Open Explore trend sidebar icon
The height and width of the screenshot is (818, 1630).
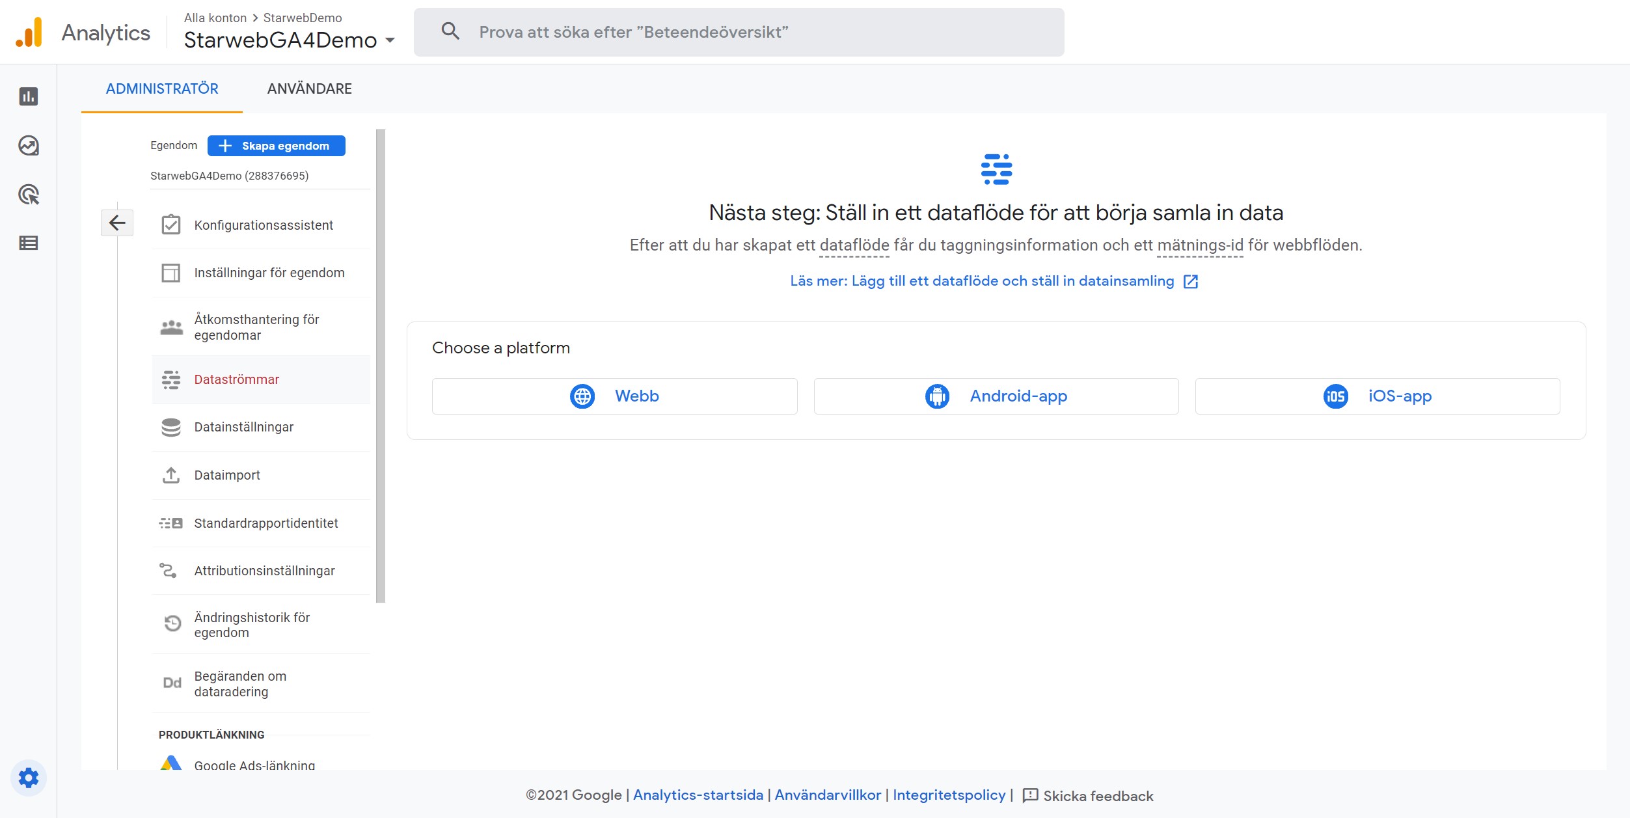(29, 145)
